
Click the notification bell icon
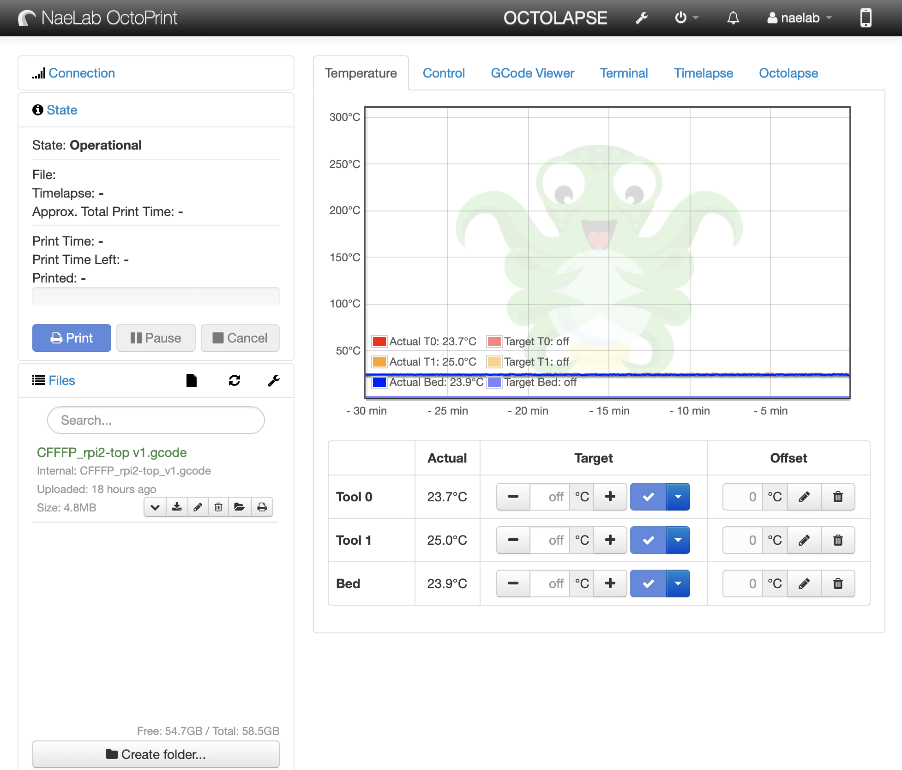tap(733, 18)
